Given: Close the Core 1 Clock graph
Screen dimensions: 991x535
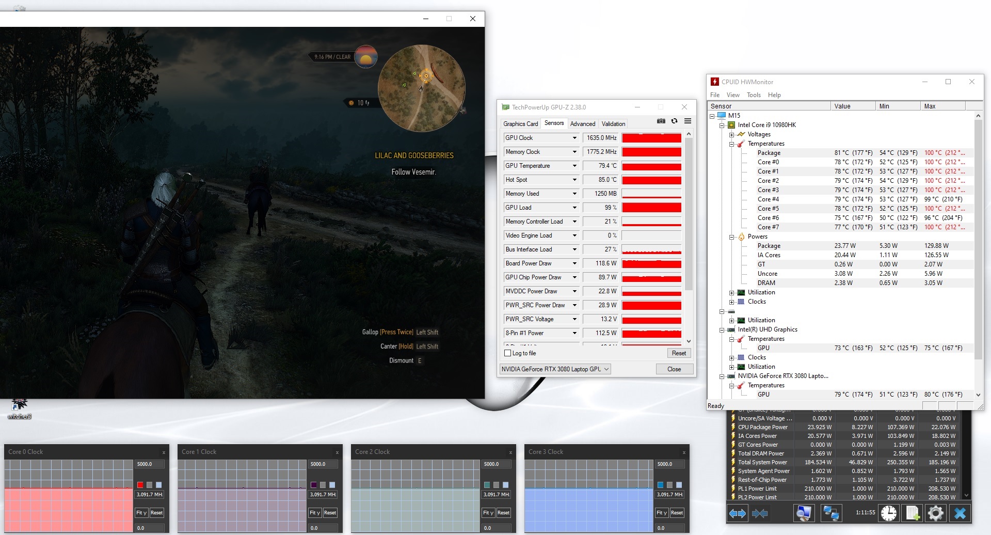Looking at the screenshot, I should click(337, 452).
